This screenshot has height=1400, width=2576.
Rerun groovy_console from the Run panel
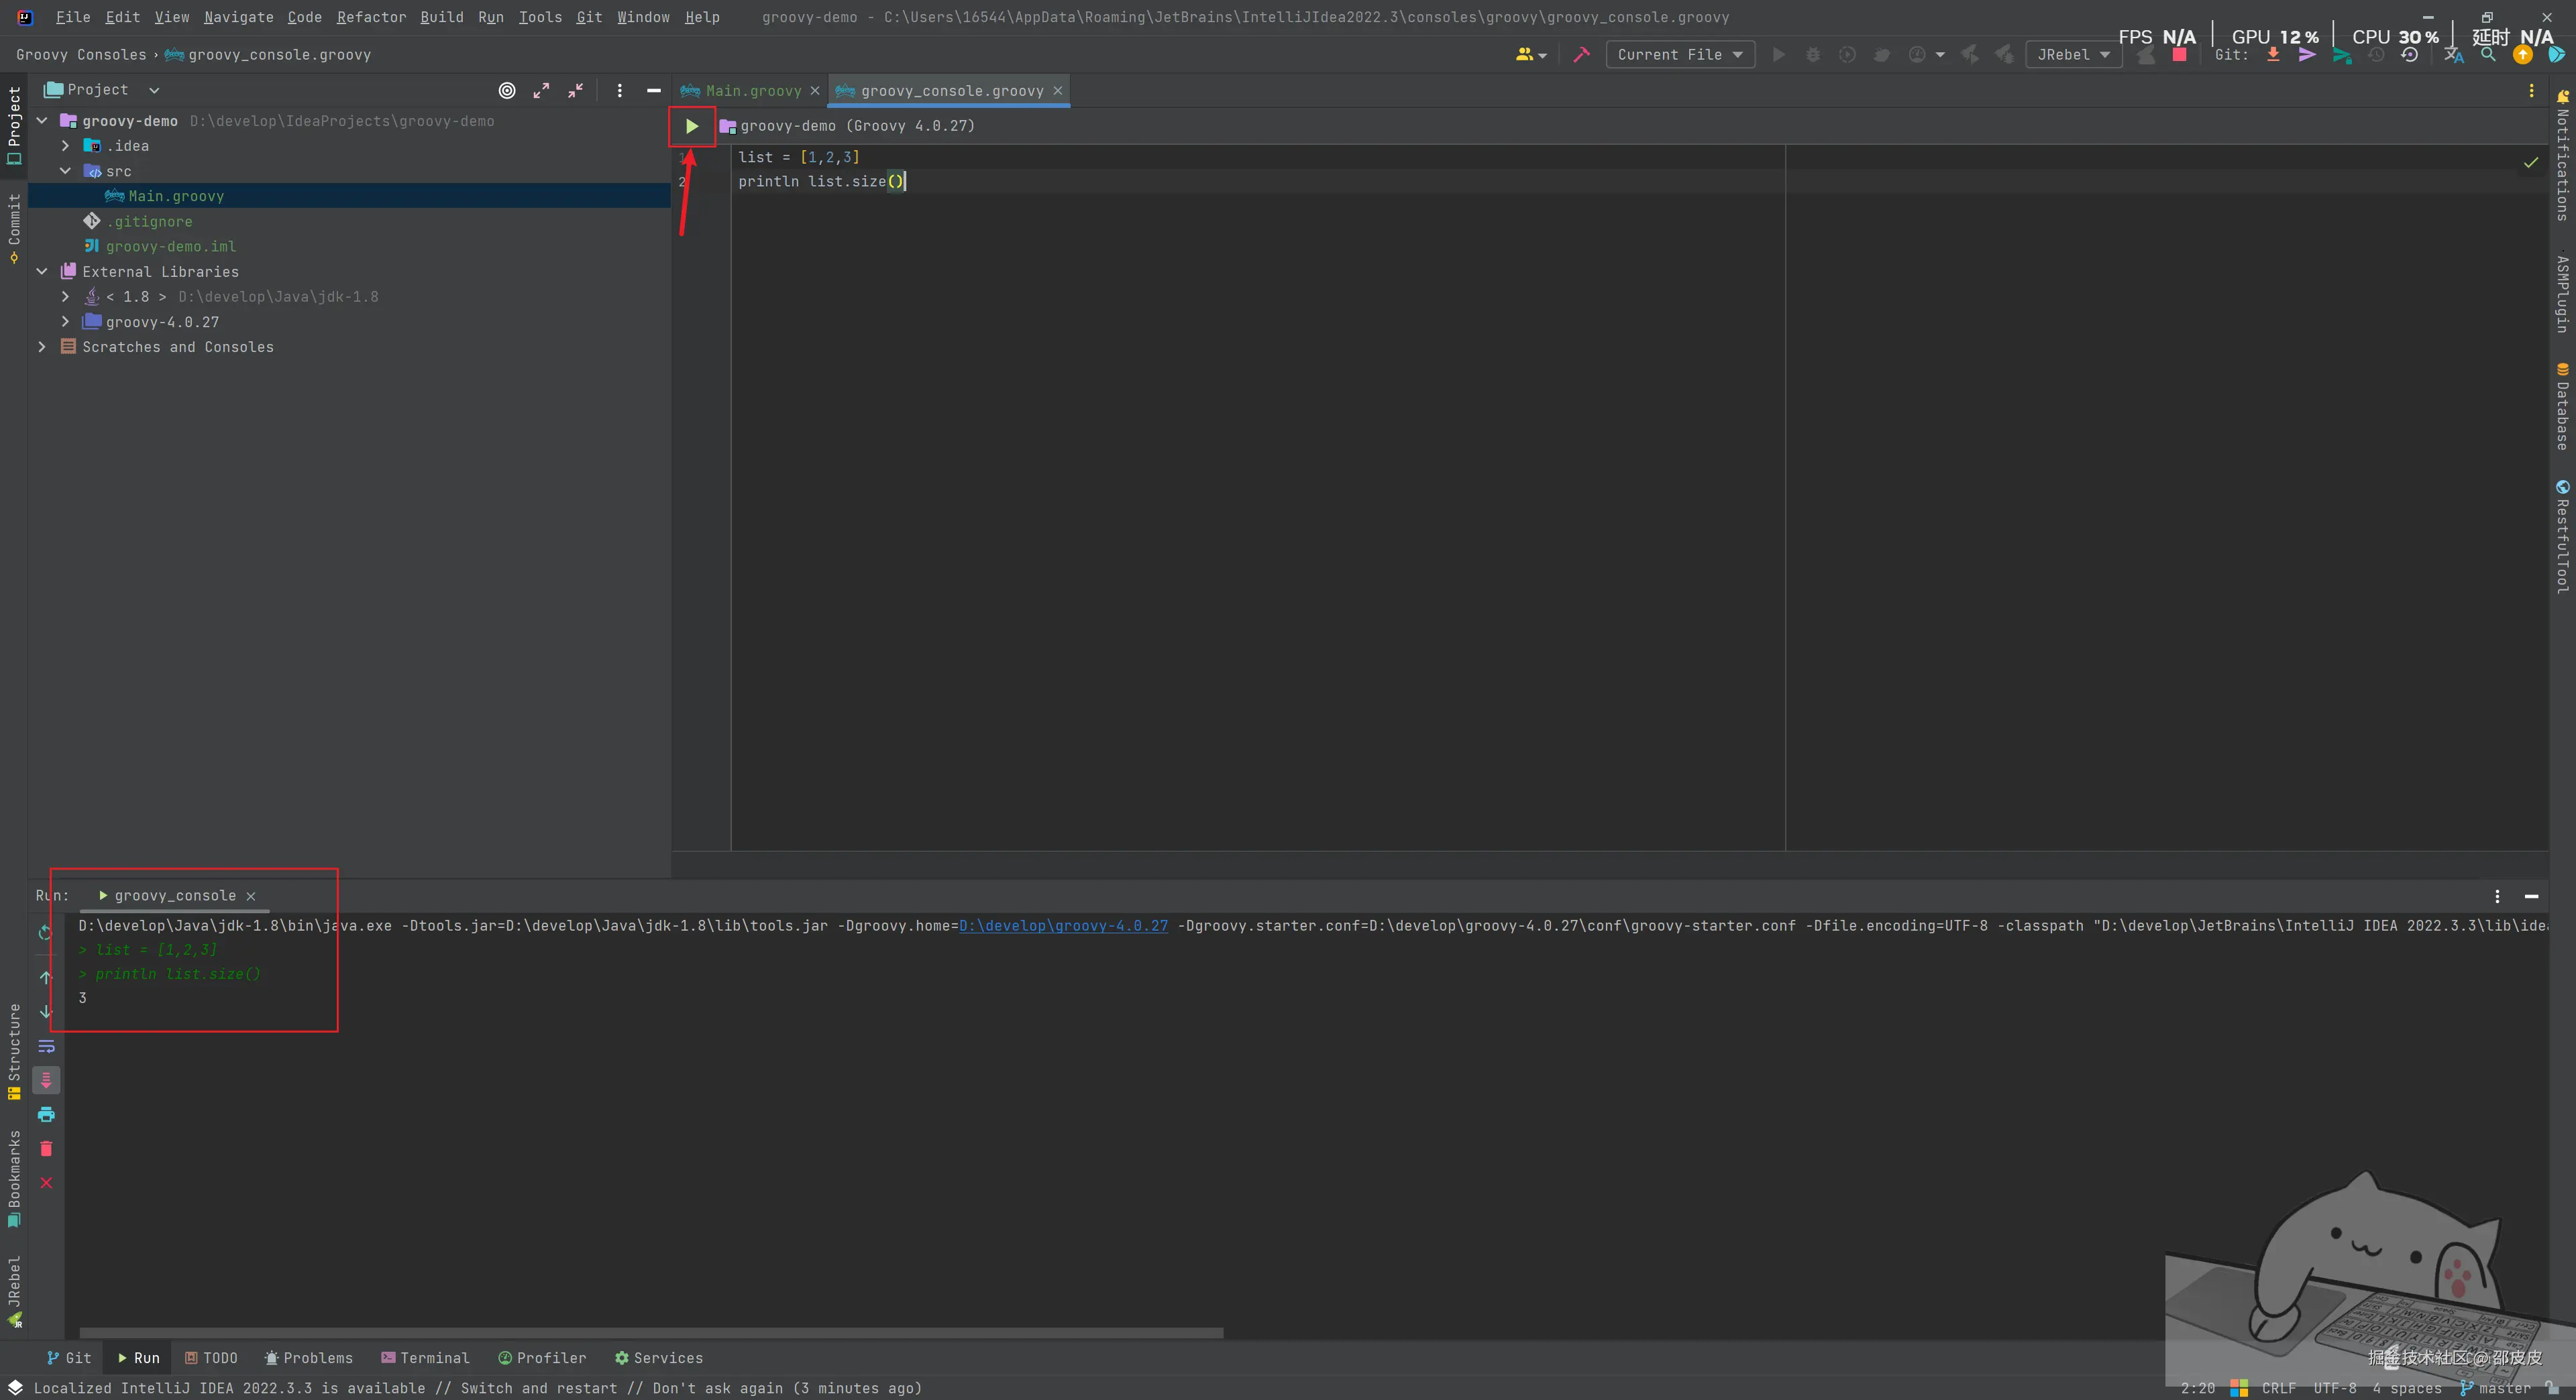point(46,931)
